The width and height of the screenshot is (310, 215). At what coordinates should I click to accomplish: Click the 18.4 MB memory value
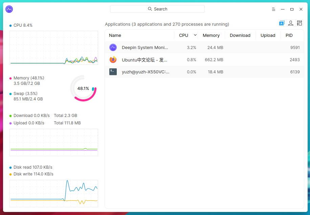point(216,72)
